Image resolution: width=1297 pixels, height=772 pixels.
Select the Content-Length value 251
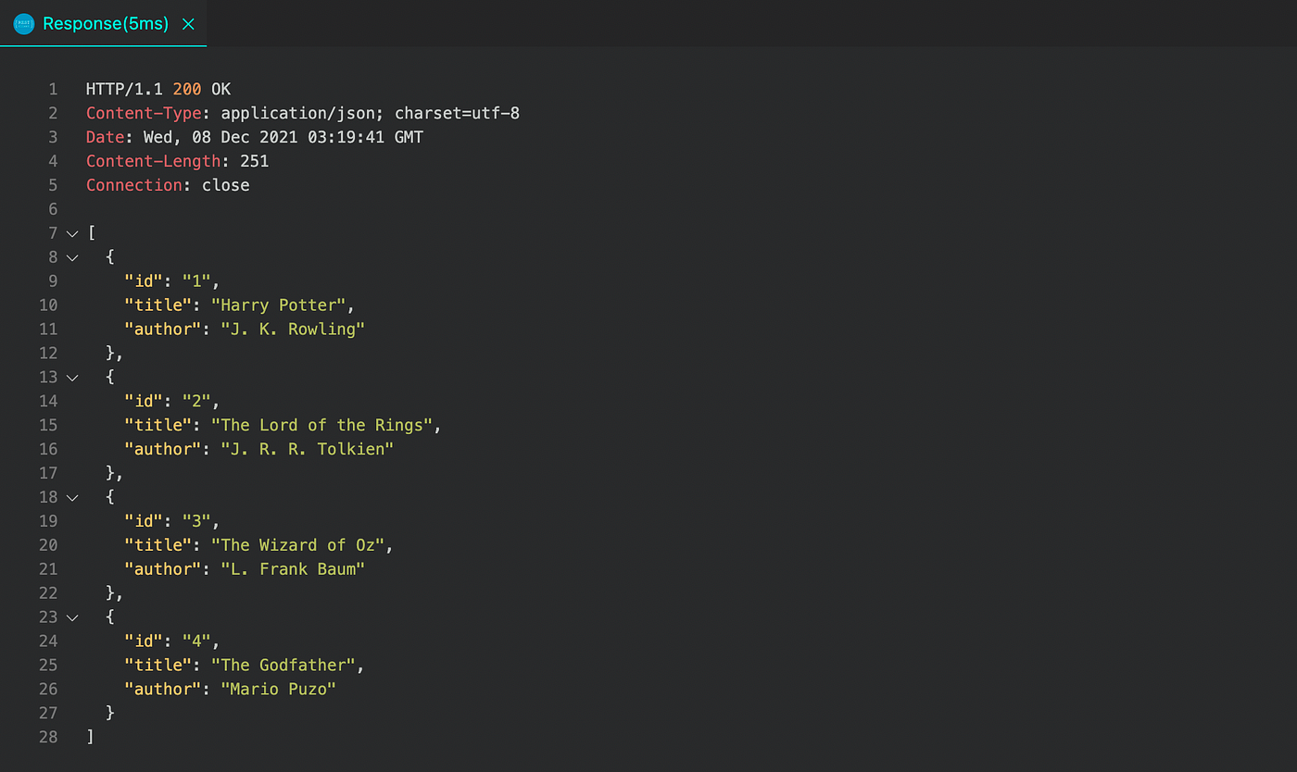tap(254, 161)
